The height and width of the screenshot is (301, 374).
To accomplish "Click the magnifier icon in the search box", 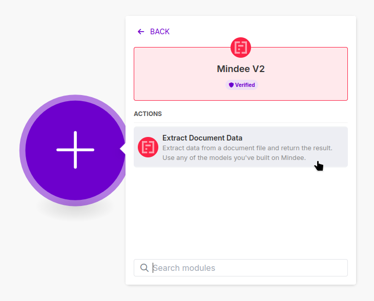I will pos(144,268).
